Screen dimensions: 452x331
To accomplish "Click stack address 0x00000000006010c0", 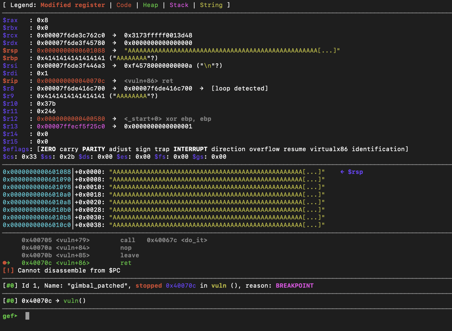I will (37, 225).
